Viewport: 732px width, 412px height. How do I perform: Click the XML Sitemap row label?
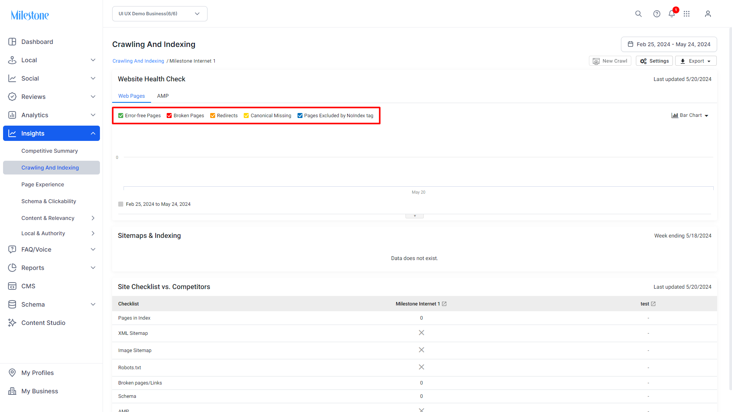(x=133, y=333)
